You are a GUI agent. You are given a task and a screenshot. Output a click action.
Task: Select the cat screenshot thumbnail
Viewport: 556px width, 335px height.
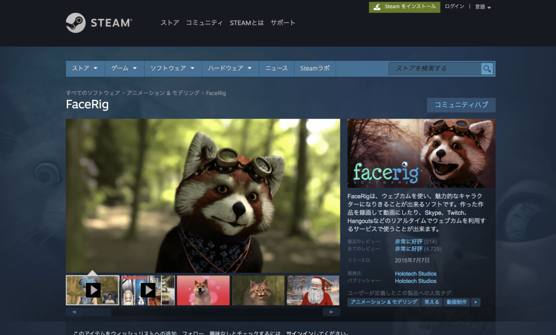tap(258, 290)
